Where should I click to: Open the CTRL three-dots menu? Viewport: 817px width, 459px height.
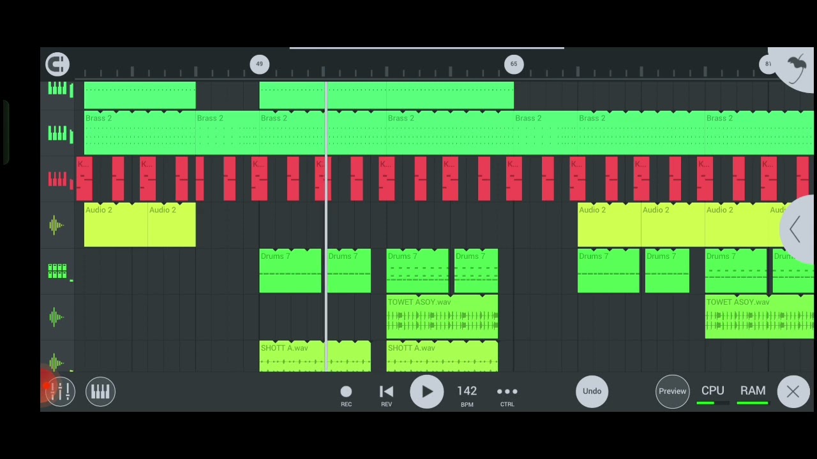[507, 395]
